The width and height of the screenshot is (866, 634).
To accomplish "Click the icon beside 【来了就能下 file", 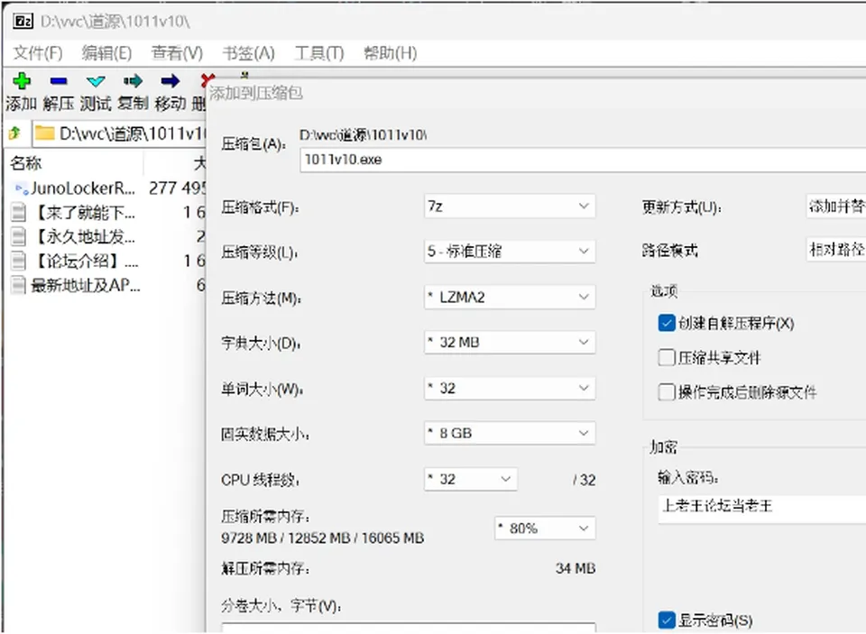I will pos(19,213).
